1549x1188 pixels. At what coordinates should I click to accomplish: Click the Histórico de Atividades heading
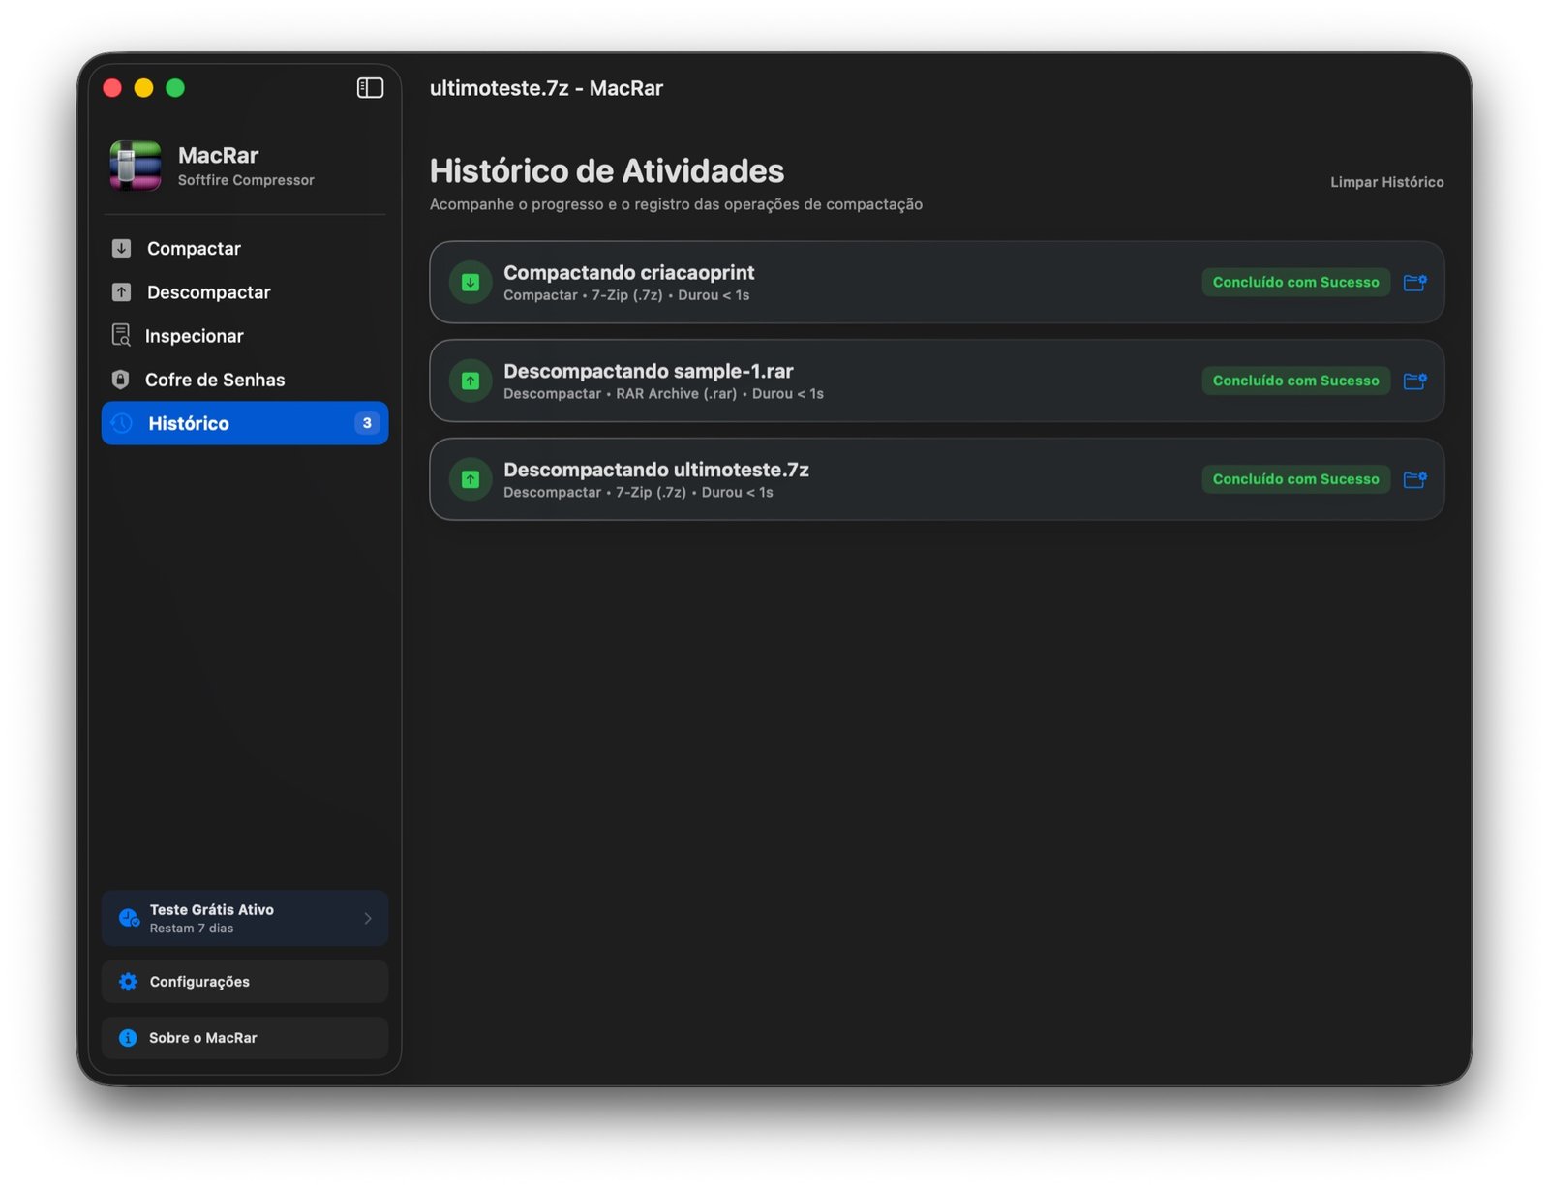[x=607, y=171]
